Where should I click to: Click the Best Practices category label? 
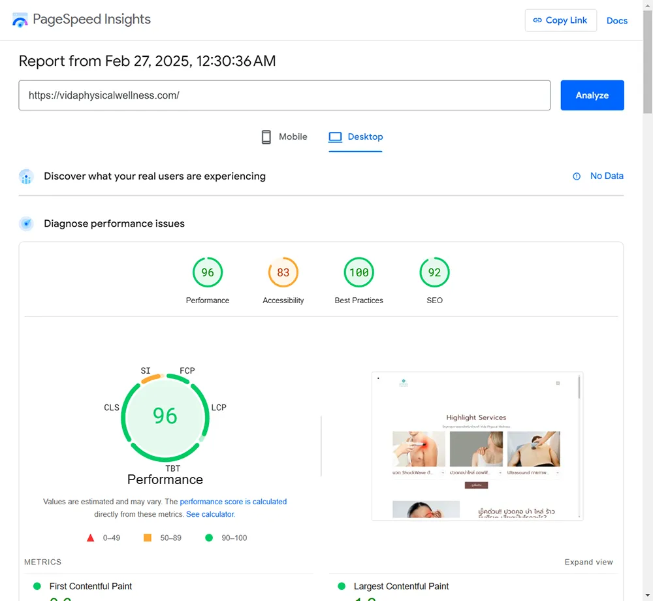coord(359,300)
